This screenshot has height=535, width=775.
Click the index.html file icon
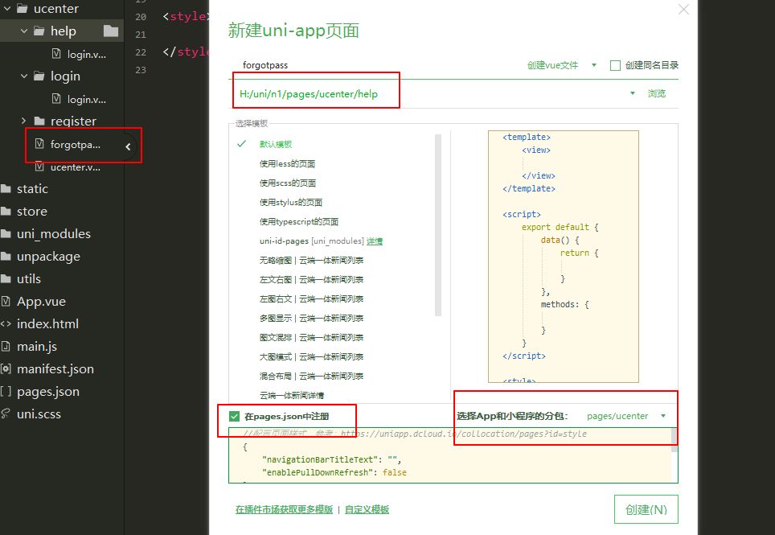click(x=6, y=324)
